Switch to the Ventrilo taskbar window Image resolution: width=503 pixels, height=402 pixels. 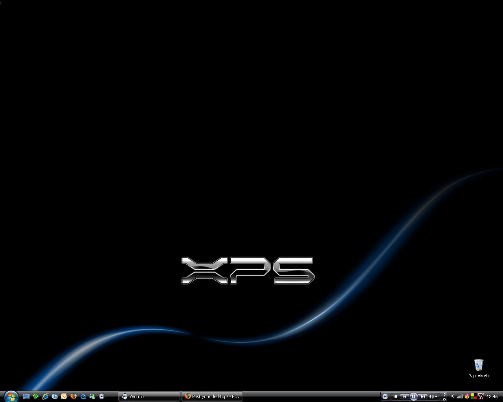(149, 397)
